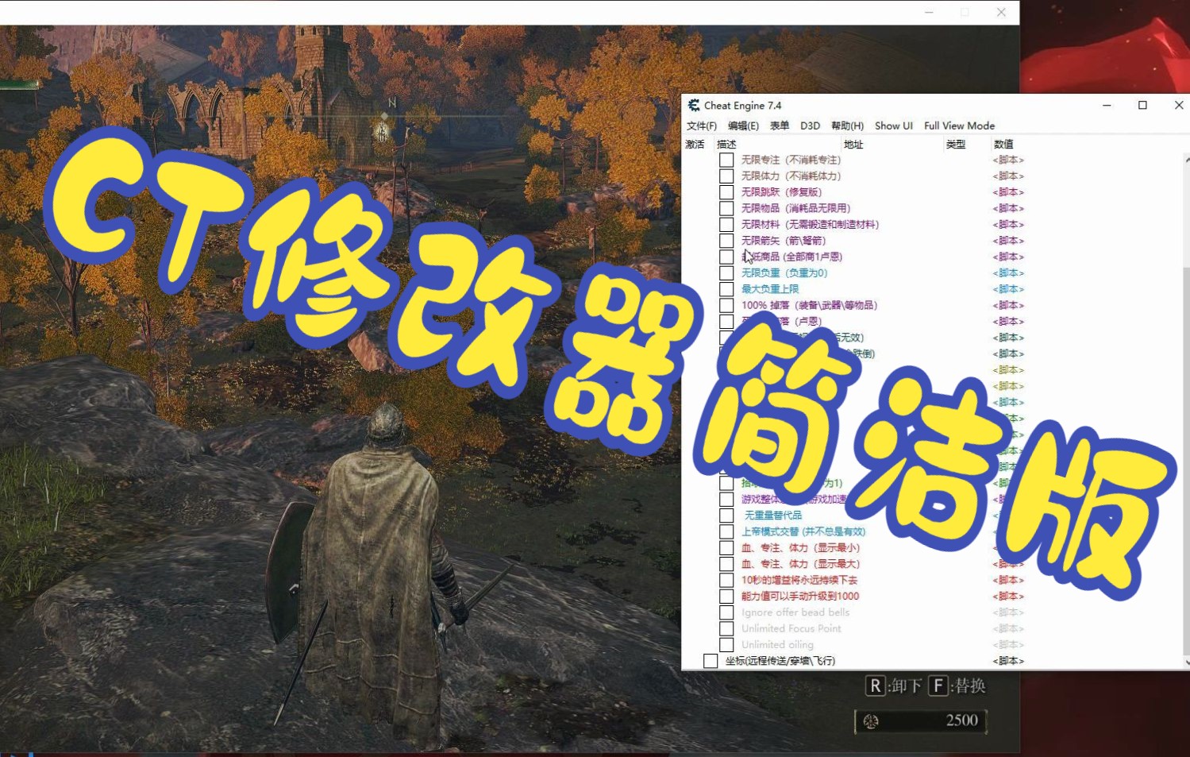The image size is (1190, 757).
Task: Click the <脚本> value of 无限负重 row
Action: (x=1008, y=272)
